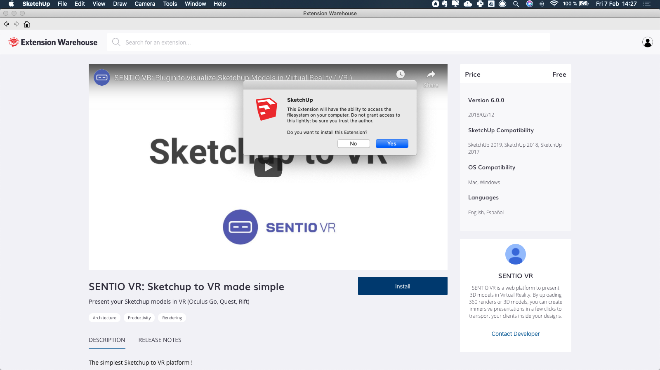Select the Architecture tag
This screenshot has width=660, height=370.
point(104,318)
